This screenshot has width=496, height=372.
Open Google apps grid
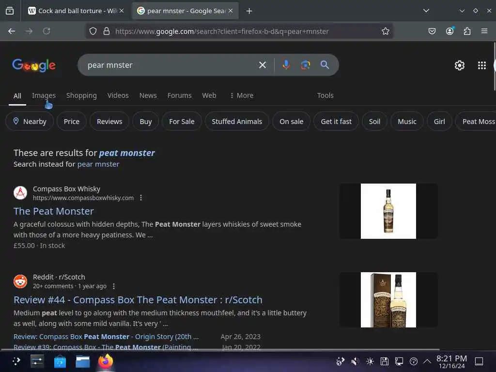point(482,65)
